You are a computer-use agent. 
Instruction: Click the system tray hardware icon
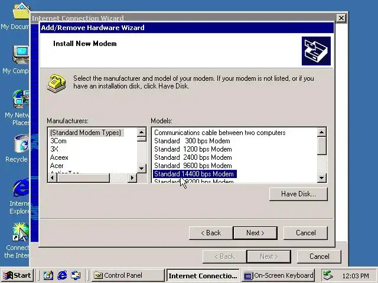point(328,275)
